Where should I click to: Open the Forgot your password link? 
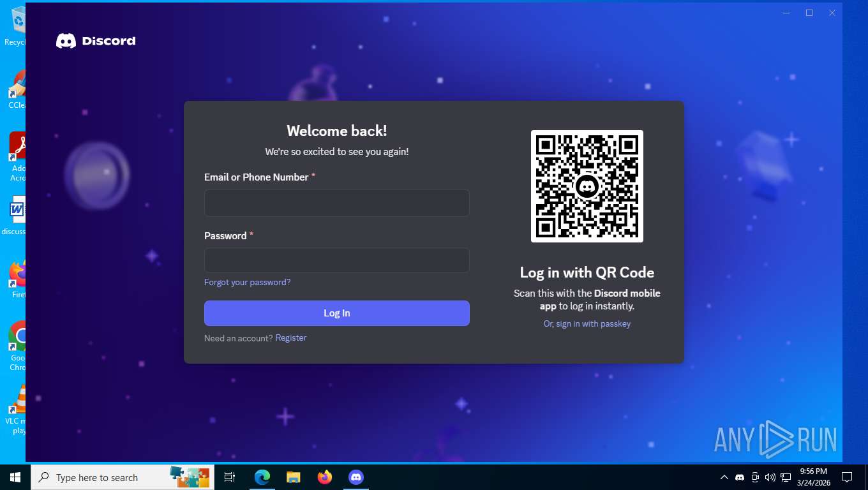[247, 282]
